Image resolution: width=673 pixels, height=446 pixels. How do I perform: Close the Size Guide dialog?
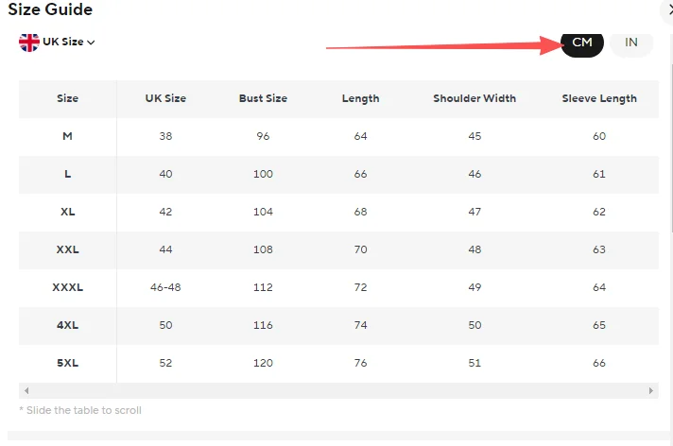point(669,10)
